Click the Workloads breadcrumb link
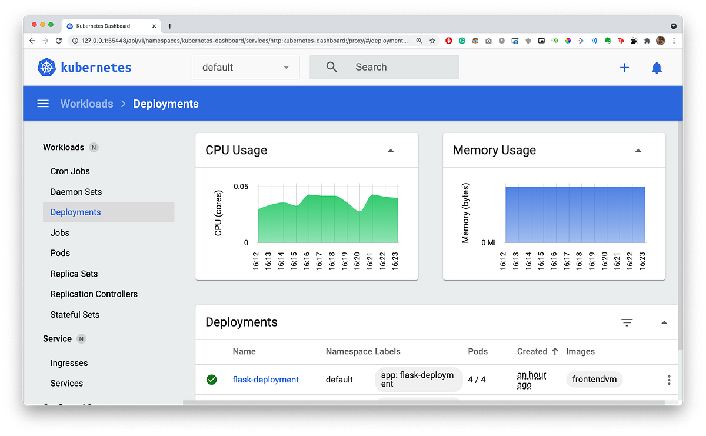 [x=86, y=103]
